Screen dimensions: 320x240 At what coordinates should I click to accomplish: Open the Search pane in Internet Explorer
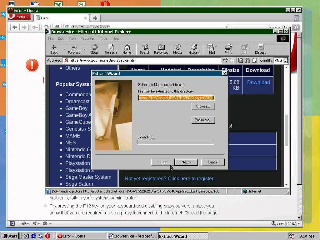[x=145, y=49]
